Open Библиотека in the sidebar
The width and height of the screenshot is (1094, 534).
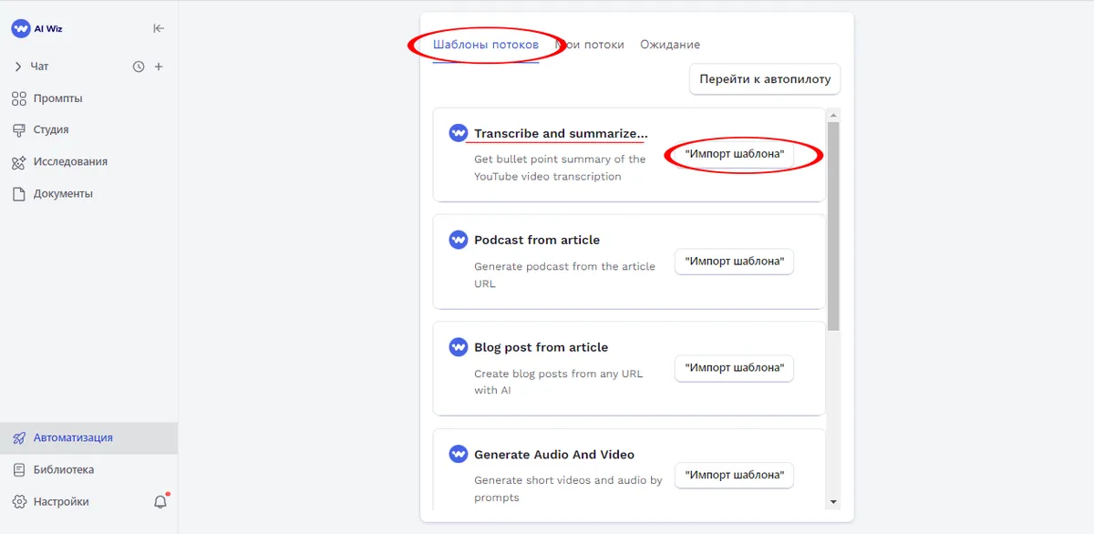tap(64, 470)
